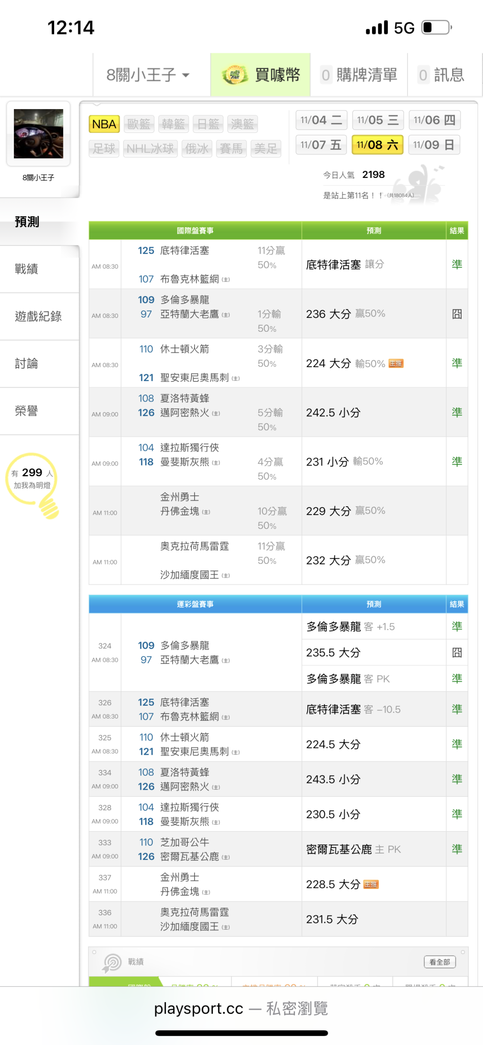
Task: Switch league filter to 歐籃
Action: (139, 124)
